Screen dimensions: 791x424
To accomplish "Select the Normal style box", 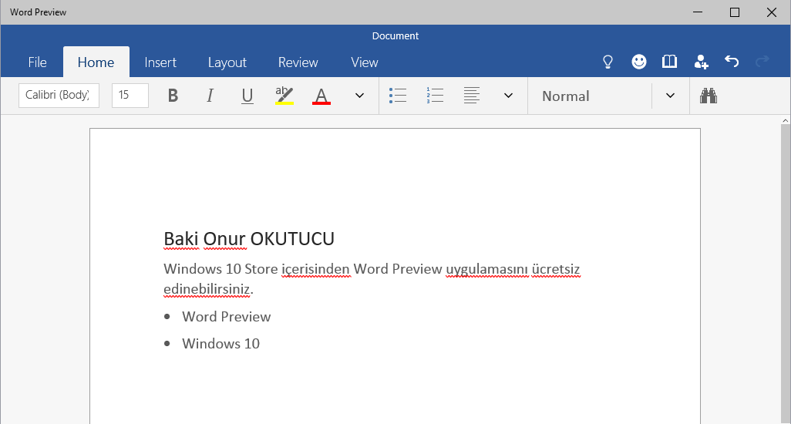I will click(x=591, y=96).
